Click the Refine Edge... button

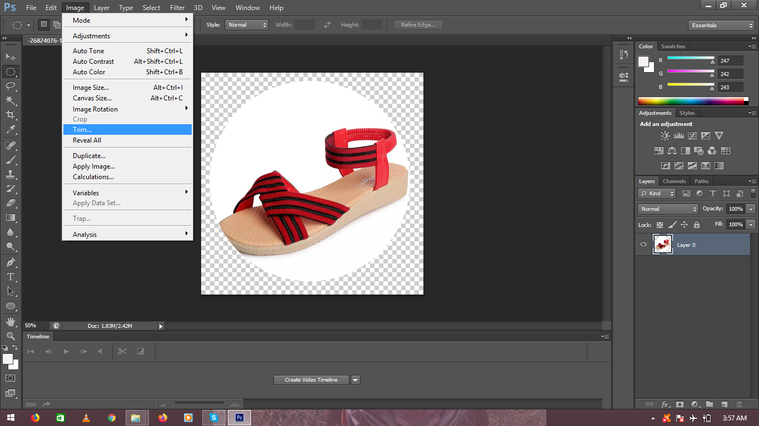[x=418, y=25]
